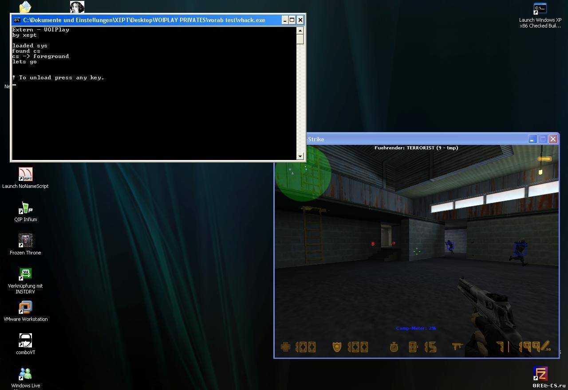Click the comboVT desktop shortcut
This screenshot has height=390, width=568.
[25, 344]
